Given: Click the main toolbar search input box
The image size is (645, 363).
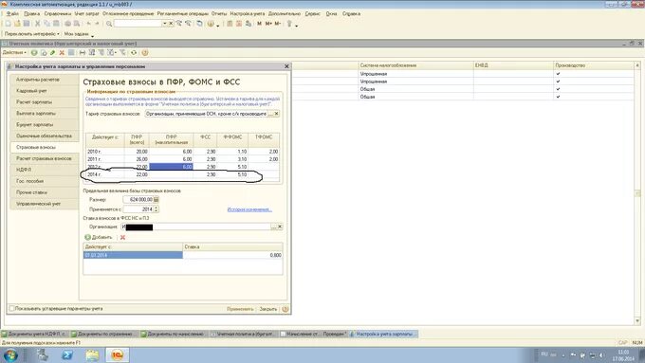Looking at the screenshot, I should click(138, 24).
